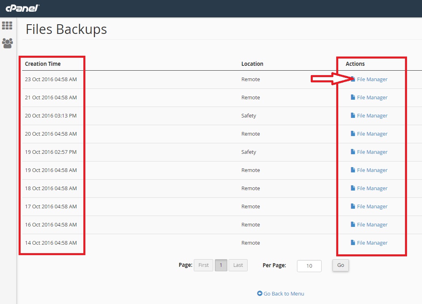This screenshot has width=422, height=304.
Task: Click Remote location of 18 Oct backup
Action: tap(250, 188)
